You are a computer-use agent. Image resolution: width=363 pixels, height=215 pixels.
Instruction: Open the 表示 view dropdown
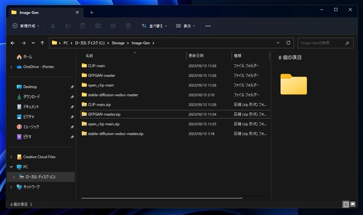(185, 26)
